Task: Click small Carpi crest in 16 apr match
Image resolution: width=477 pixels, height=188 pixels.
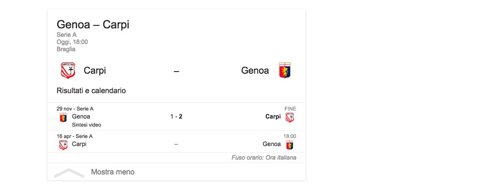Action: pyautogui.click(x=63, y=145)
